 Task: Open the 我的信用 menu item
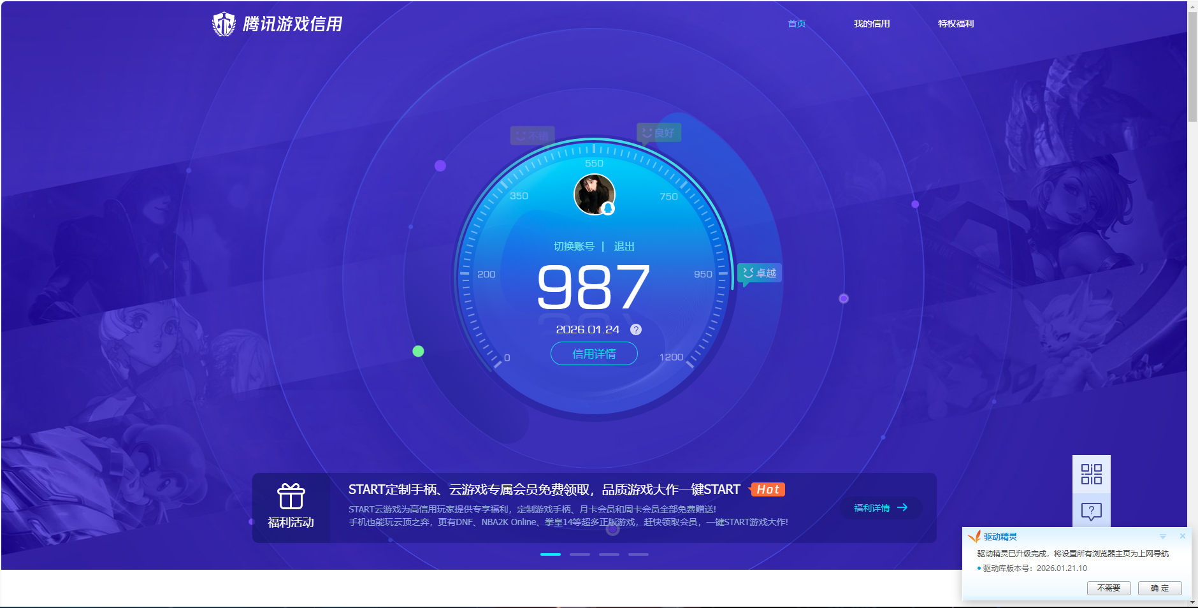pos(872,24)
